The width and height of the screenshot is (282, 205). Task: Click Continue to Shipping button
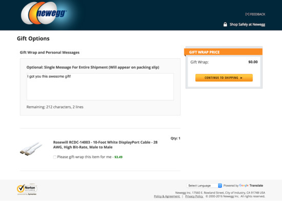224,78
